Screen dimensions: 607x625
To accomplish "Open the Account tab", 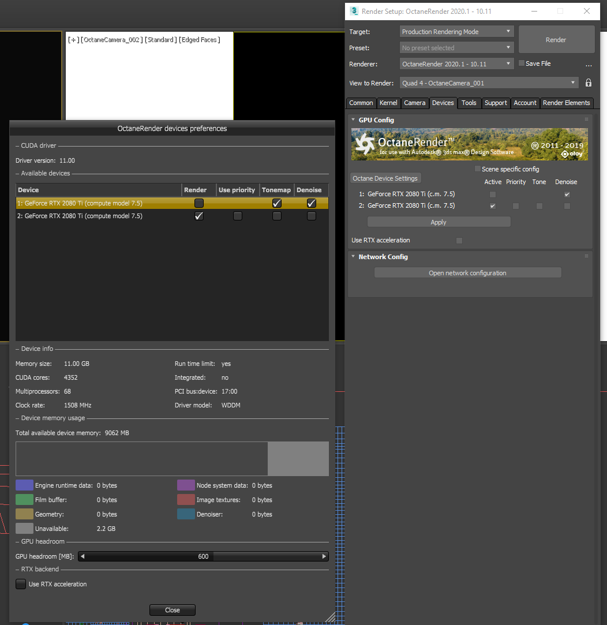I will [525, 103].
